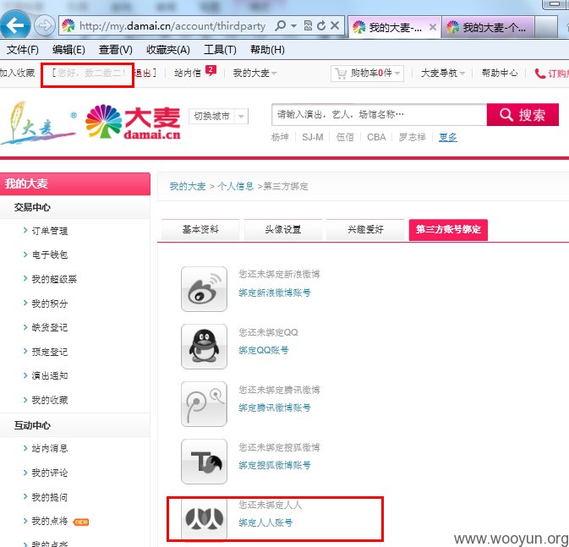This screenshot has height=547, width=569.
Task: Click 我的大麦 in the breadcrumb
Action: pos(188,187)
